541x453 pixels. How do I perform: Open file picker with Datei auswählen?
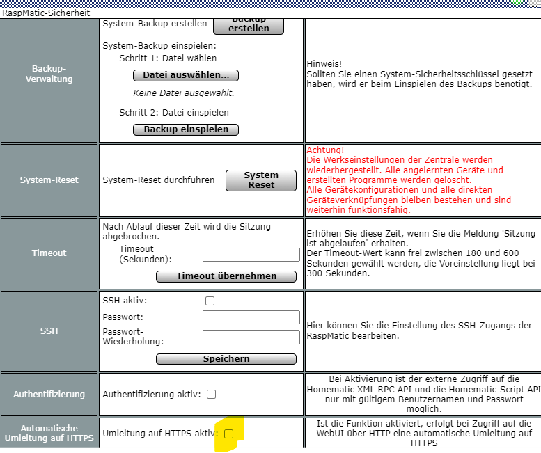[x=185, y=75]
